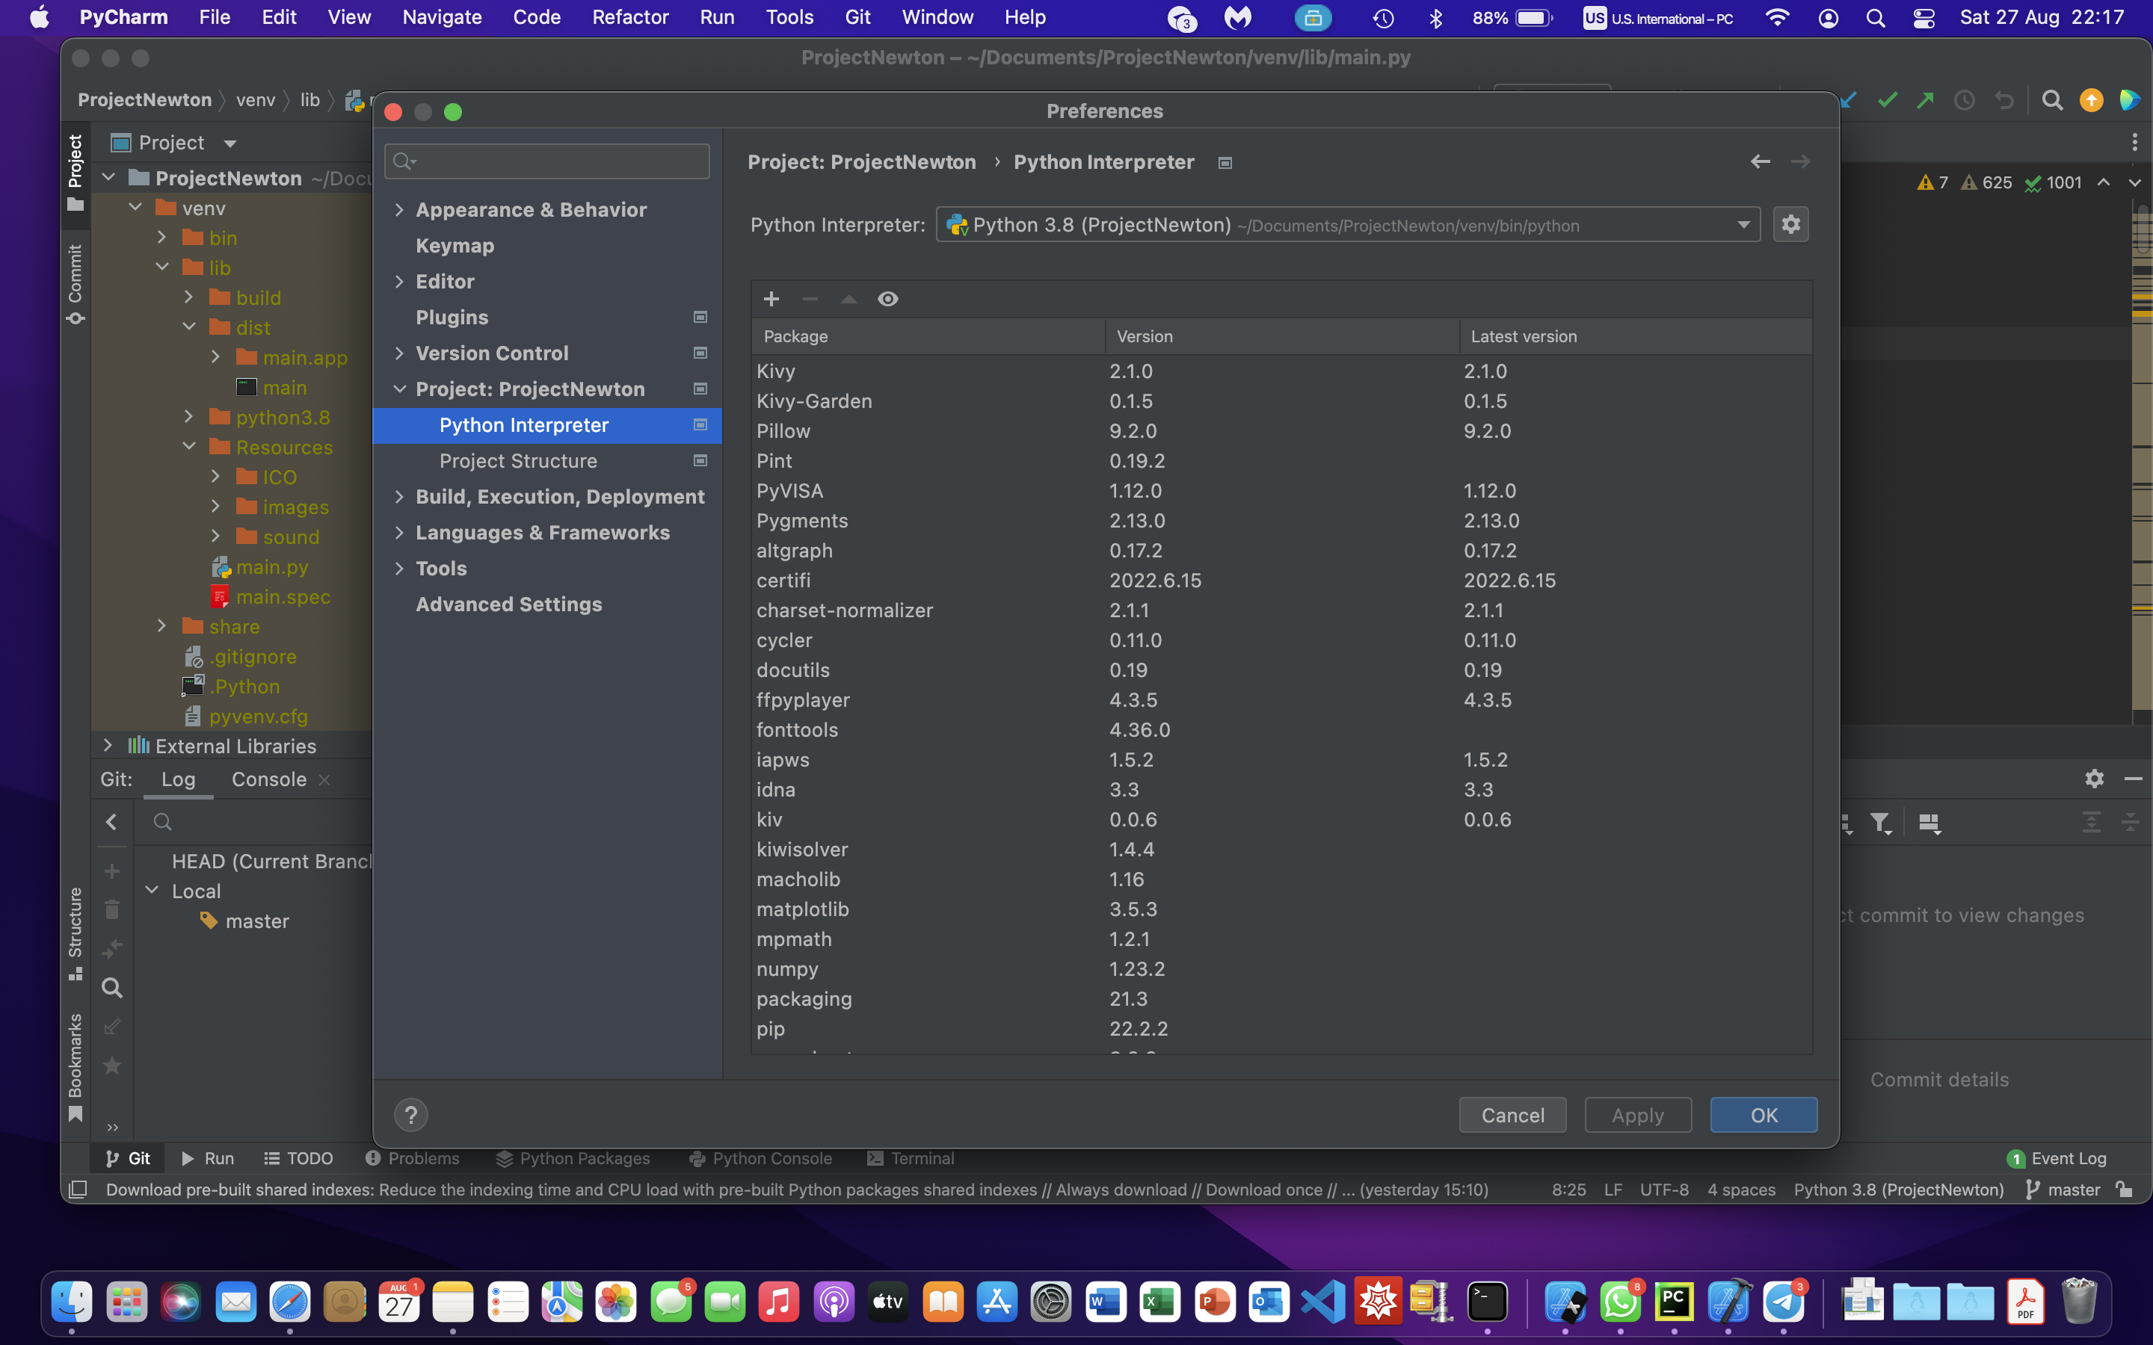Open the Refactor menu
The width and height of the screenshot is (2153, 1345).
point(629,17)
